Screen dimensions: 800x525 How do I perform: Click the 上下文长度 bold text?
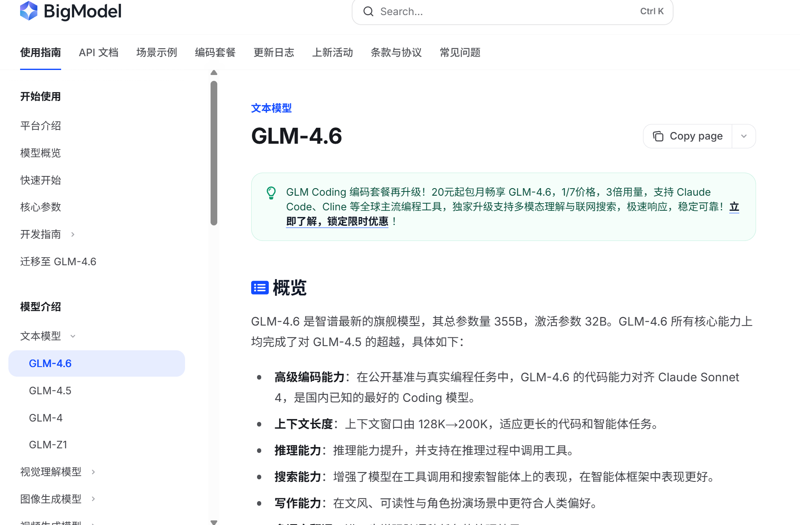(304, 424)
